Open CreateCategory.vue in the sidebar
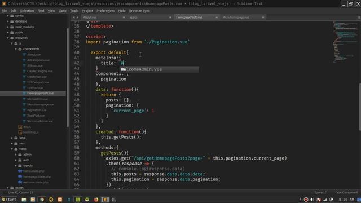Screen dimensions: 361x203 [x=40, y=71]
